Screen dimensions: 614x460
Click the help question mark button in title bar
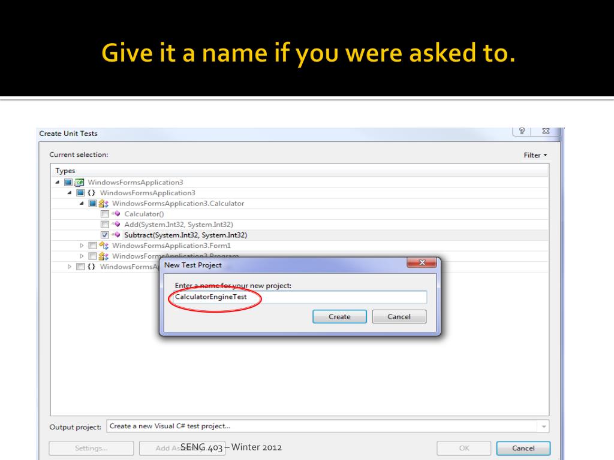522,131
